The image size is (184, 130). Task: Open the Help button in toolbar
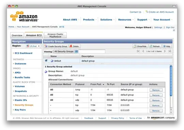167,46
